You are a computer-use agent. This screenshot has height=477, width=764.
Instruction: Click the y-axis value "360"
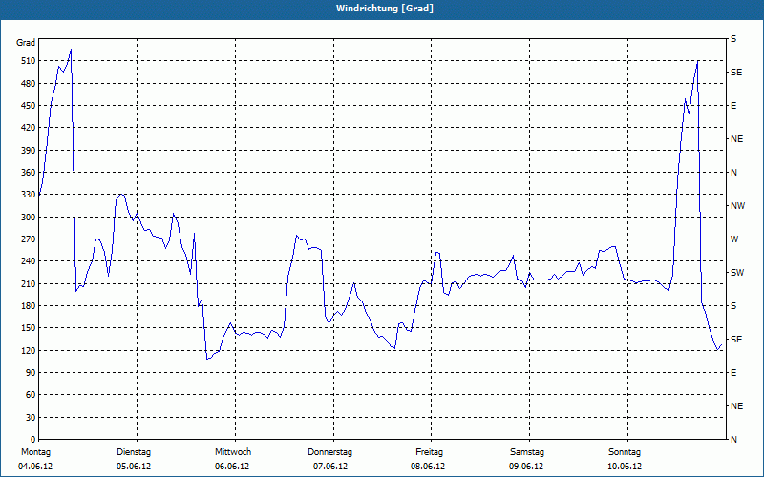[x=29, y=173]
